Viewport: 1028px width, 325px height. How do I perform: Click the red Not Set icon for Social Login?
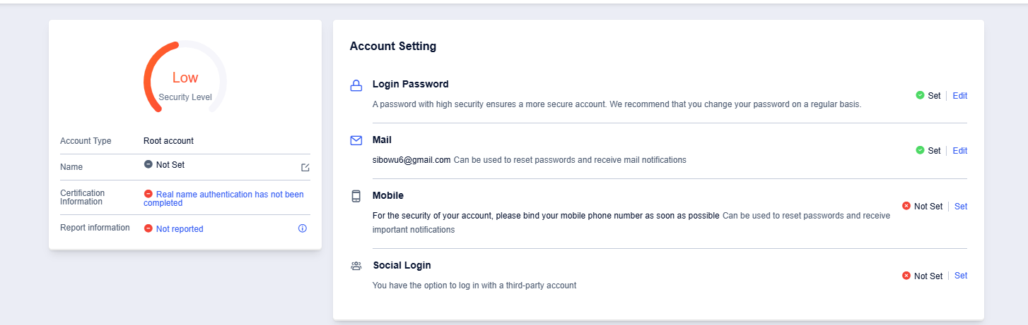[x=906, y=276]
